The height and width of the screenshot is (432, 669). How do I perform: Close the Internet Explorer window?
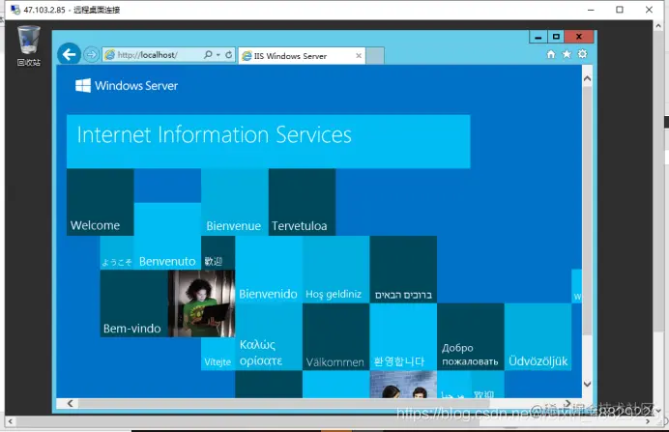click(579, 37)
